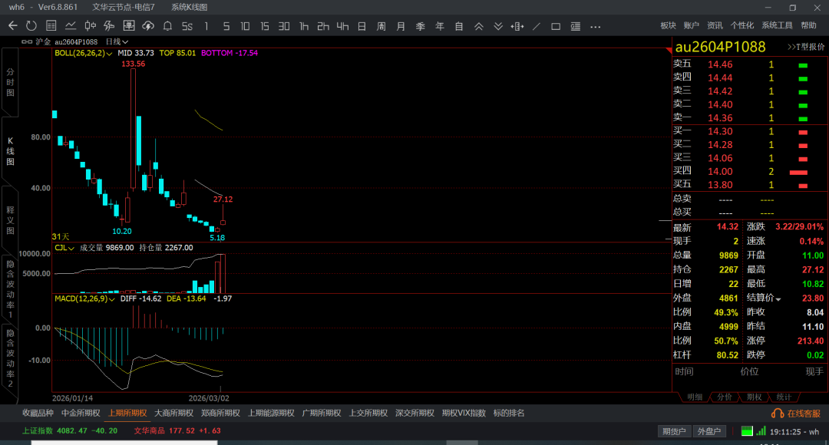
Task: Open the 资讯 menu
Action: click(715, 25)
